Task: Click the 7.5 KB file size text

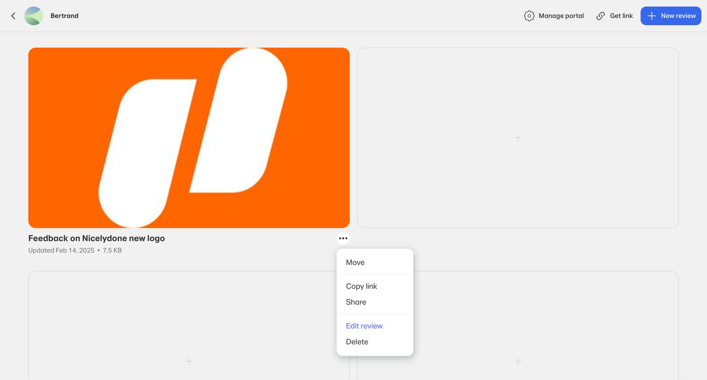Action: 112,250
